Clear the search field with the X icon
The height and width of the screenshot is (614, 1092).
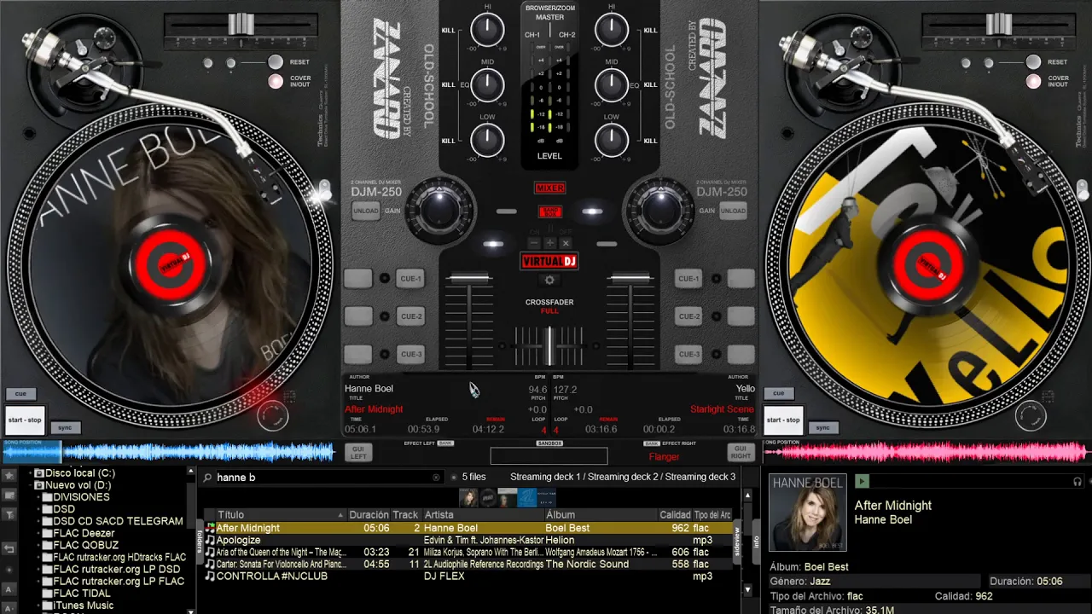click(x=437, y=478)
